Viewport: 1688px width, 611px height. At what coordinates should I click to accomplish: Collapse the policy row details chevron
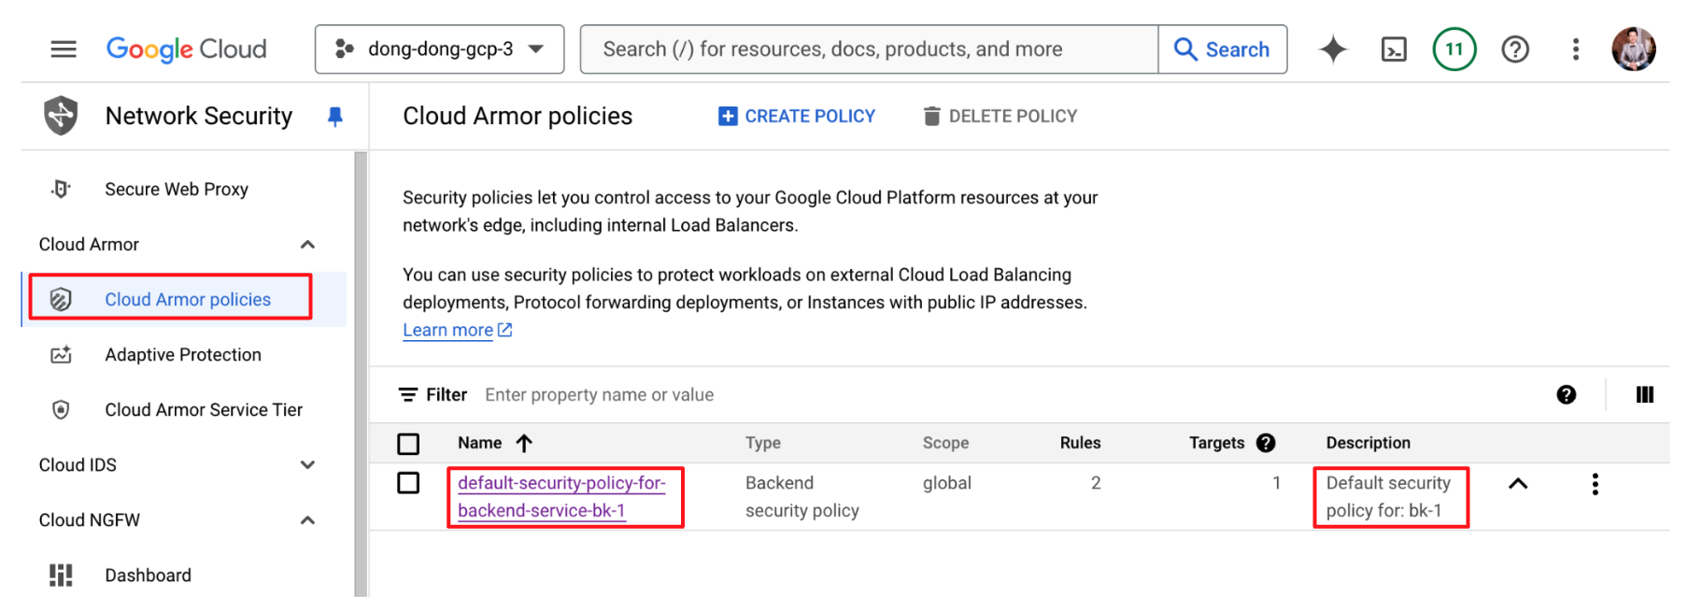(1518, 484)
